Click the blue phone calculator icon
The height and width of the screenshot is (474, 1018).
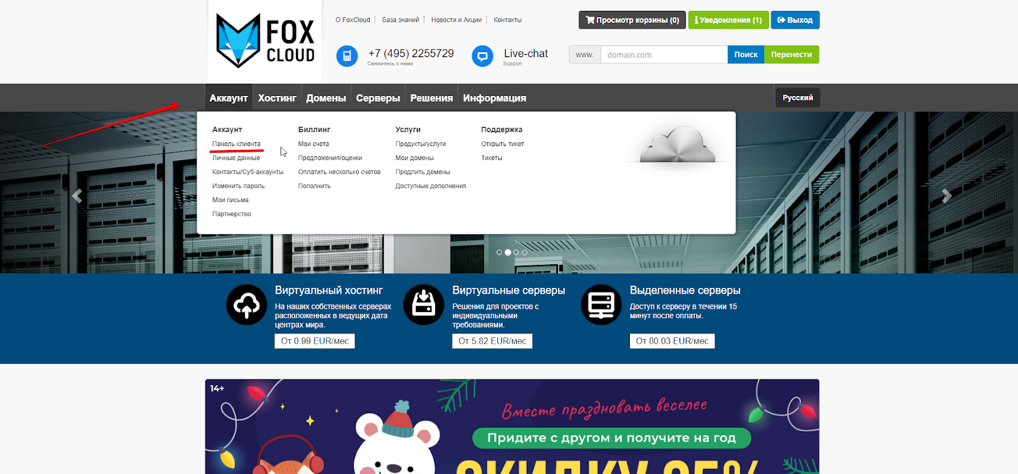tap(347, 56)
